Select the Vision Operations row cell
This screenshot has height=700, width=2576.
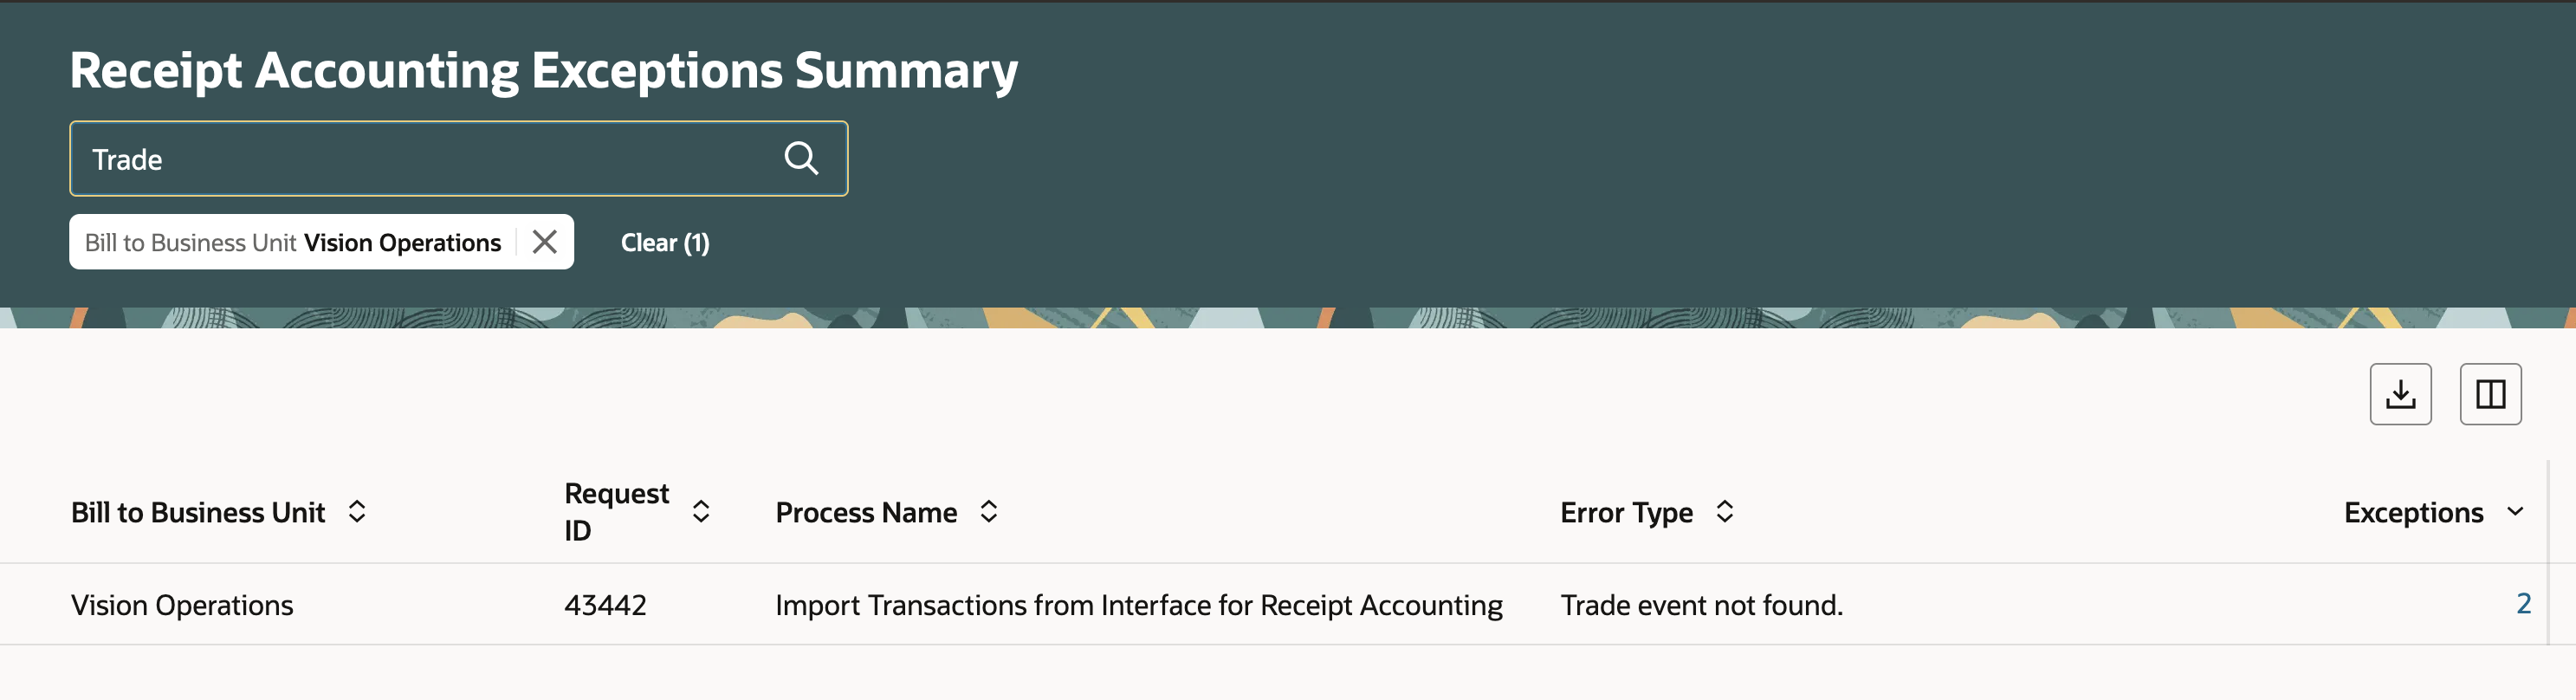click(182, 605)
